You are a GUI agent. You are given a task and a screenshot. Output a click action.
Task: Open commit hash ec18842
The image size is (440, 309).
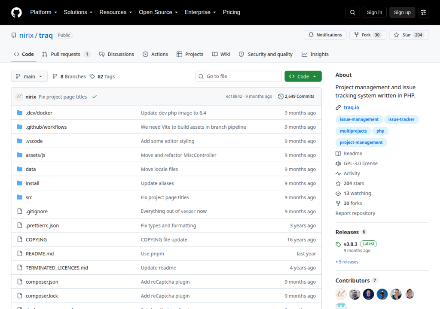click(x=234, y=97)
